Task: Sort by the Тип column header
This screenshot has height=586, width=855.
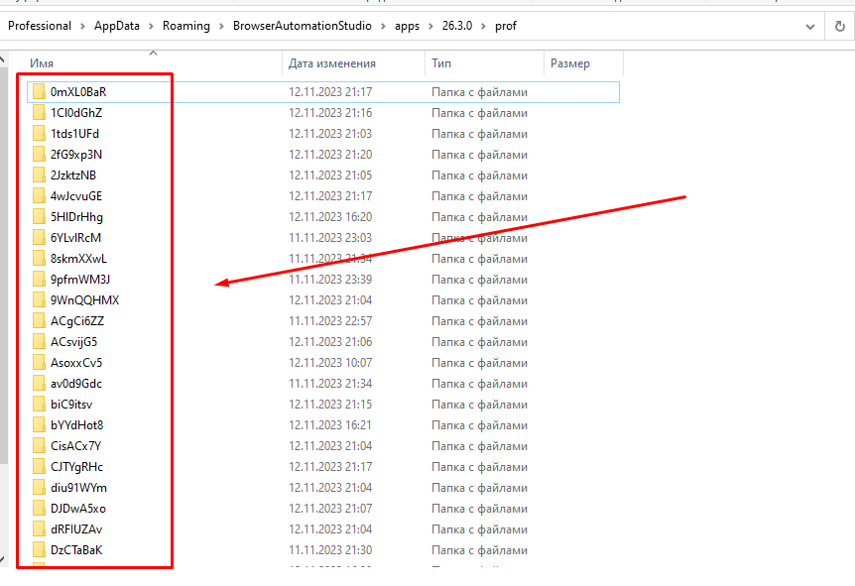Action: pos(441,63)
